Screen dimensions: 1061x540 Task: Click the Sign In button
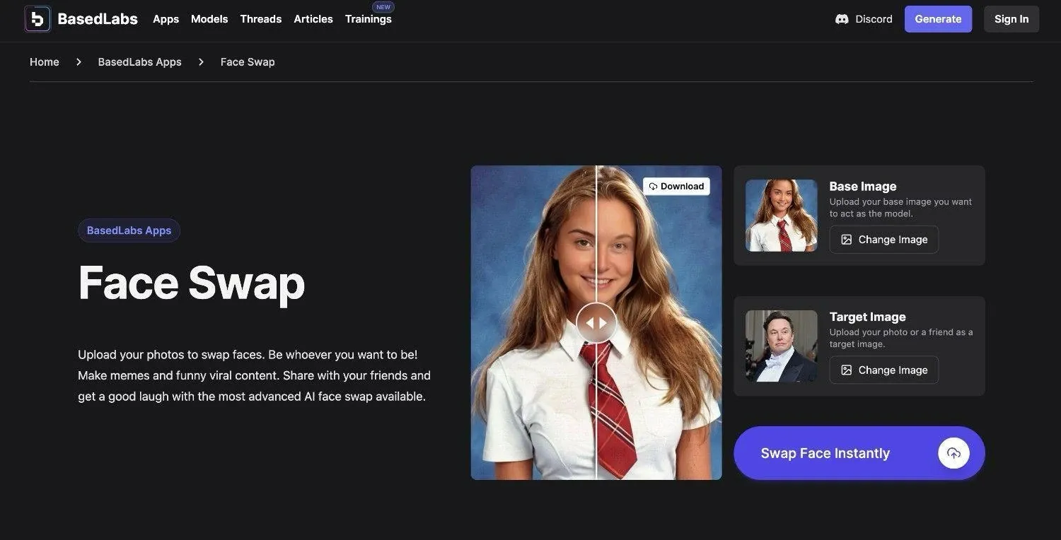[x=1011, y=19]
